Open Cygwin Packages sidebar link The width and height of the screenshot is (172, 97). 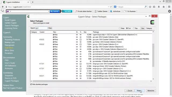pyautogui.click(x=12, y=81)
